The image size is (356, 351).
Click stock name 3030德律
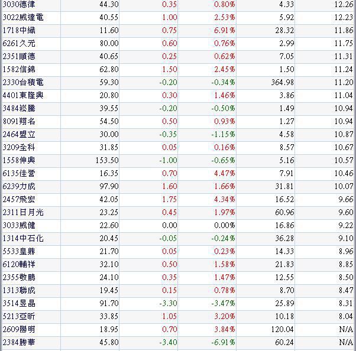click(19, 4)
